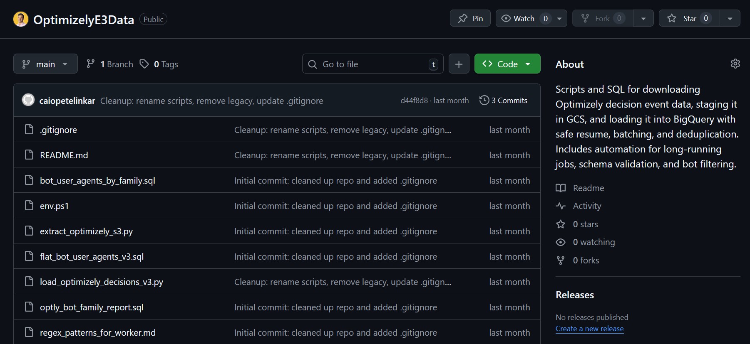750x344 pixels.
Task: Open the latest commit message link
Action: point(211,101)
